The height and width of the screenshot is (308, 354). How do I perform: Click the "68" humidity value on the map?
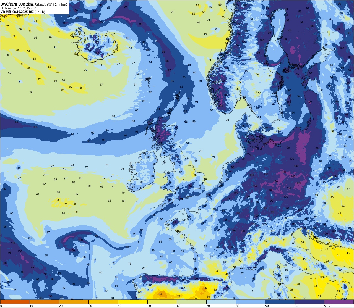[124, 201]
